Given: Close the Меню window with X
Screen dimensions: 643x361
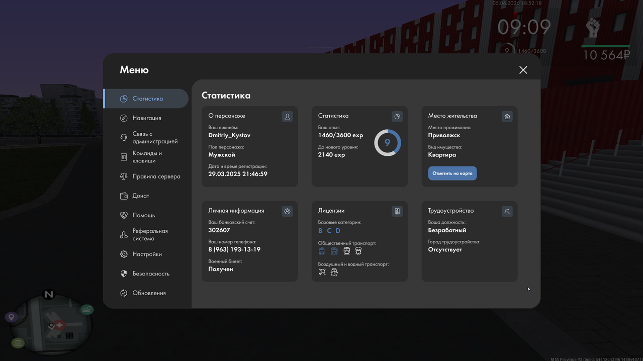Looking at the screenshot, I should click(523, 70).
